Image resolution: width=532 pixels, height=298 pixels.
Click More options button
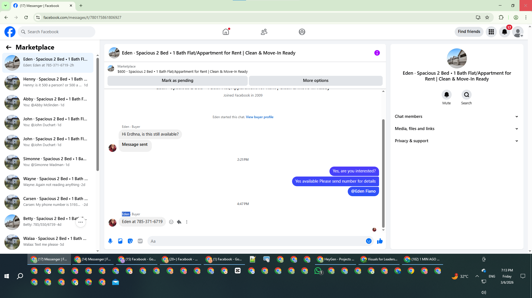coord(316,81)
